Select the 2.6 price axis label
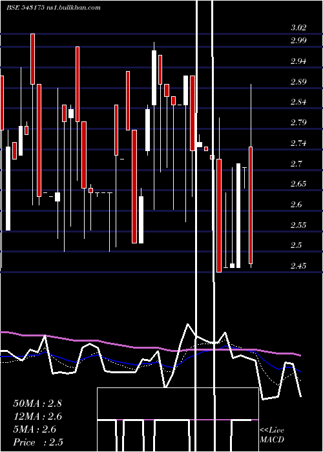This screenshot has height=452, width=323. coord(296,205)
